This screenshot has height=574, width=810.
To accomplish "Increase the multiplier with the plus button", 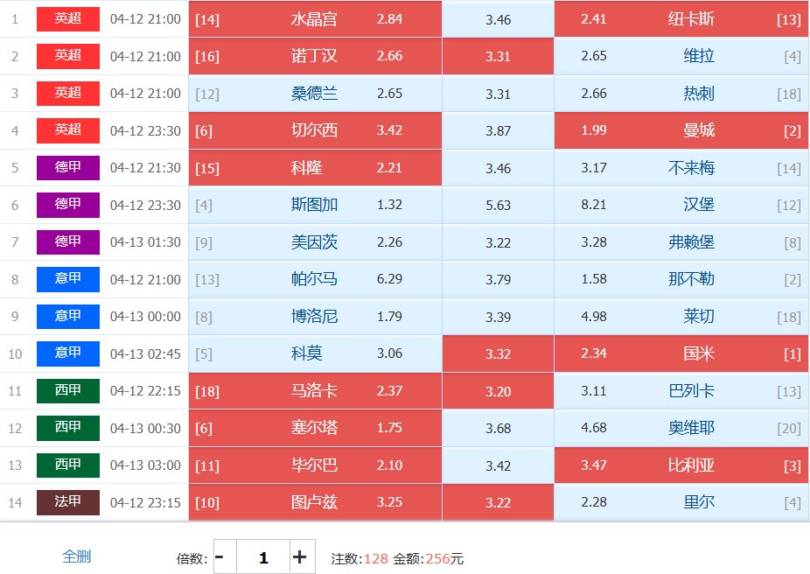I will pyautogui.click(x=299, y=556).
